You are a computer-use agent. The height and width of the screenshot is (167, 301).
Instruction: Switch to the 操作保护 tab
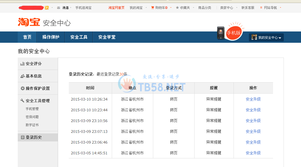[x=51, y=37]
